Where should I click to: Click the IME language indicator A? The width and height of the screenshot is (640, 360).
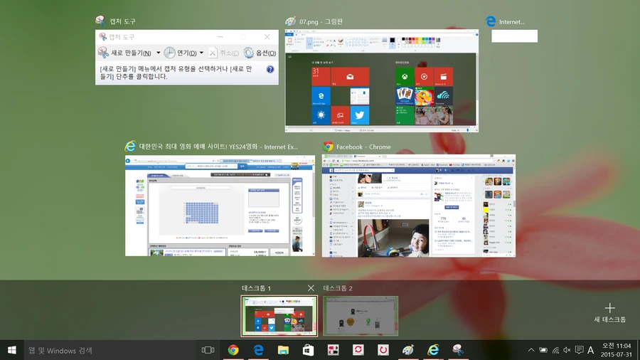pos(591,350)
